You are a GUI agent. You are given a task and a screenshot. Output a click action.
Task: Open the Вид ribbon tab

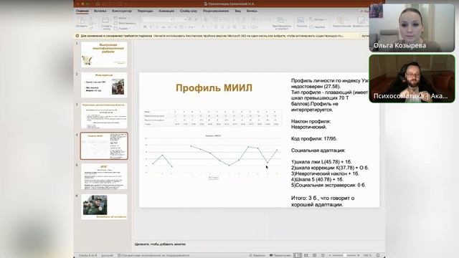point(237,11)
